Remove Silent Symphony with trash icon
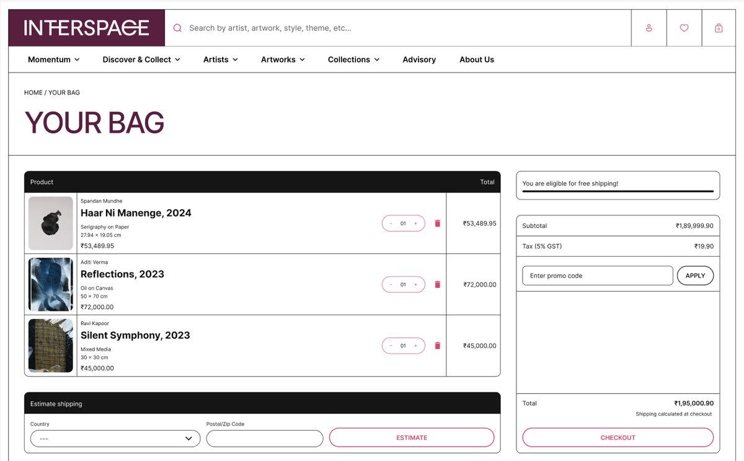The image size is (744, 461). click(437, 346)
